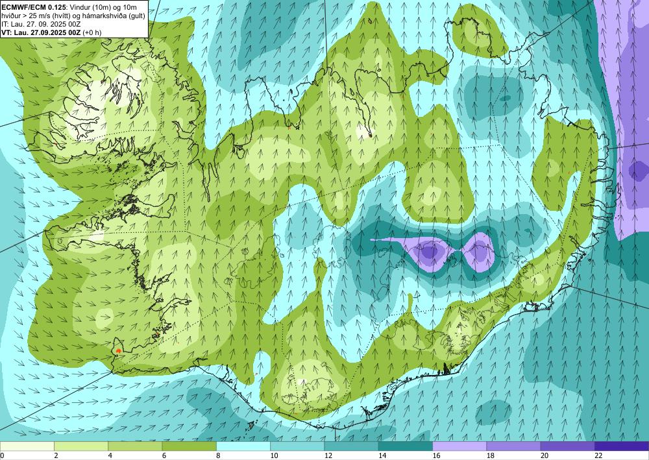Click the legend scale value "22"
This screenshot has height=460, width=649.
(x=599, y=455)
